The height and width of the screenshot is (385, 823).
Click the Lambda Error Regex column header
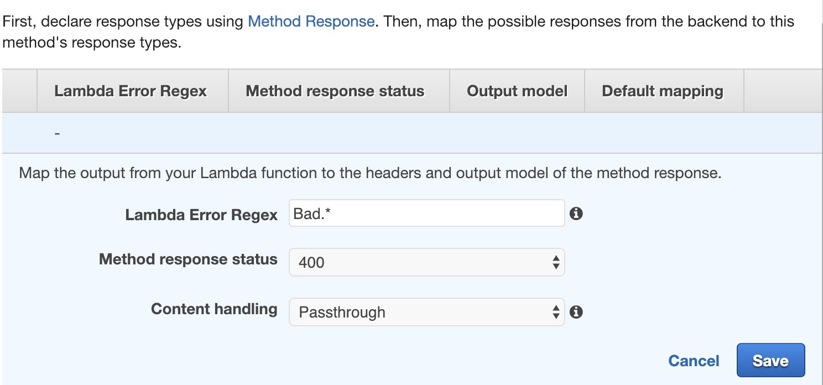(x=131, y=91)
